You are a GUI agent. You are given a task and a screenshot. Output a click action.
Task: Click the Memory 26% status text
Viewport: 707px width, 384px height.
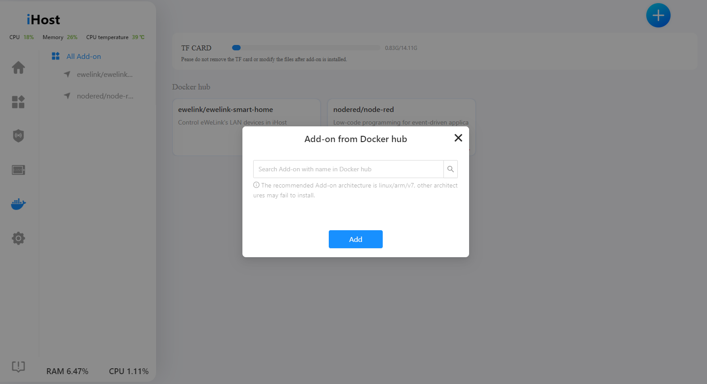tap(60, 37)
